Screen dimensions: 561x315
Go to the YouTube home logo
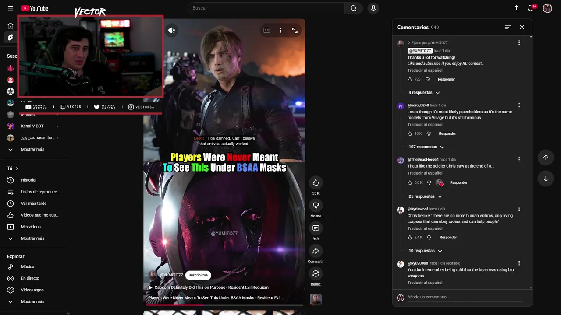(x=35, y=8)
